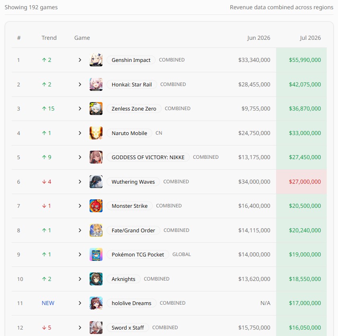
Task: Expand the Sword x Staff row chevron
Action: point(80,328)
